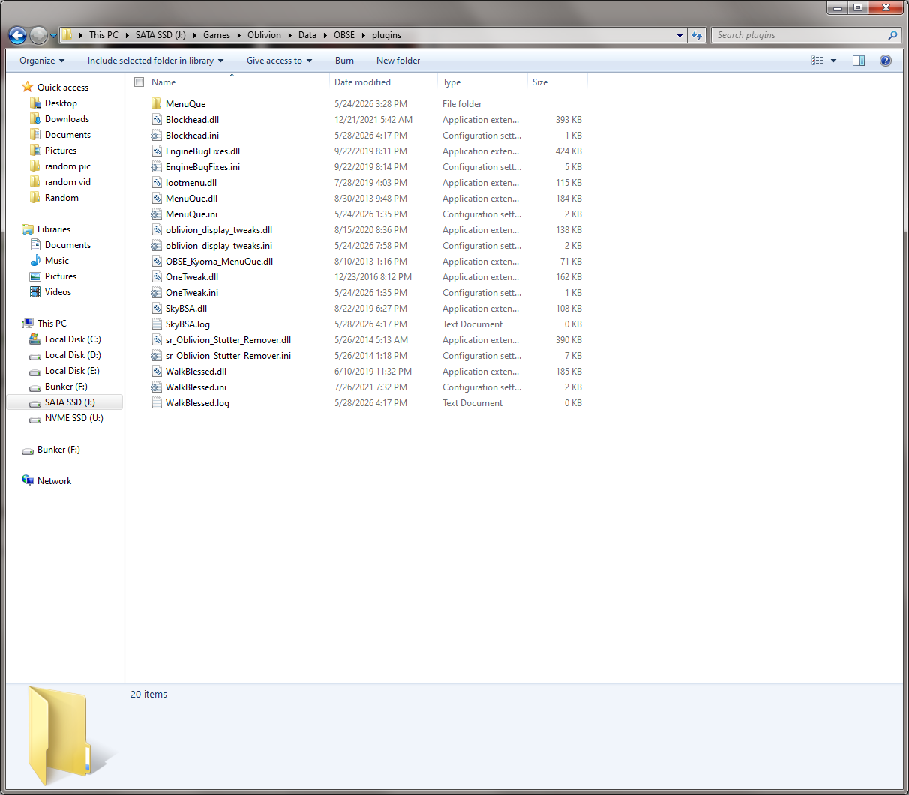Screen dimensions: 909x795
Task: Open the view options dropdown arrow
Action: [x=833, y=61]
